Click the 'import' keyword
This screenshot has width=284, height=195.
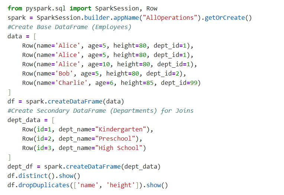80,8
